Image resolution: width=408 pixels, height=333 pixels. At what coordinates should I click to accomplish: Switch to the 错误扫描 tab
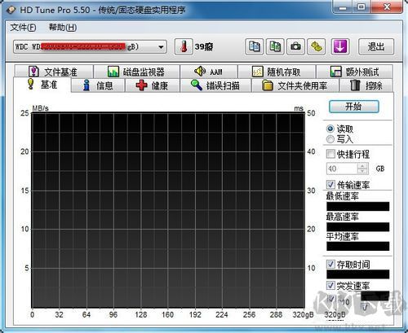point(215,85)
